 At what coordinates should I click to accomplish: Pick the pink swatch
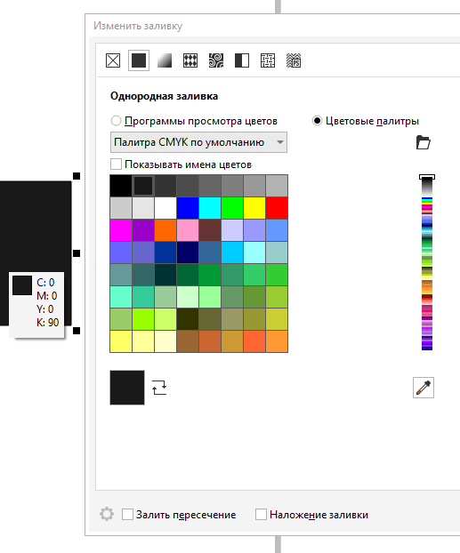188,230
